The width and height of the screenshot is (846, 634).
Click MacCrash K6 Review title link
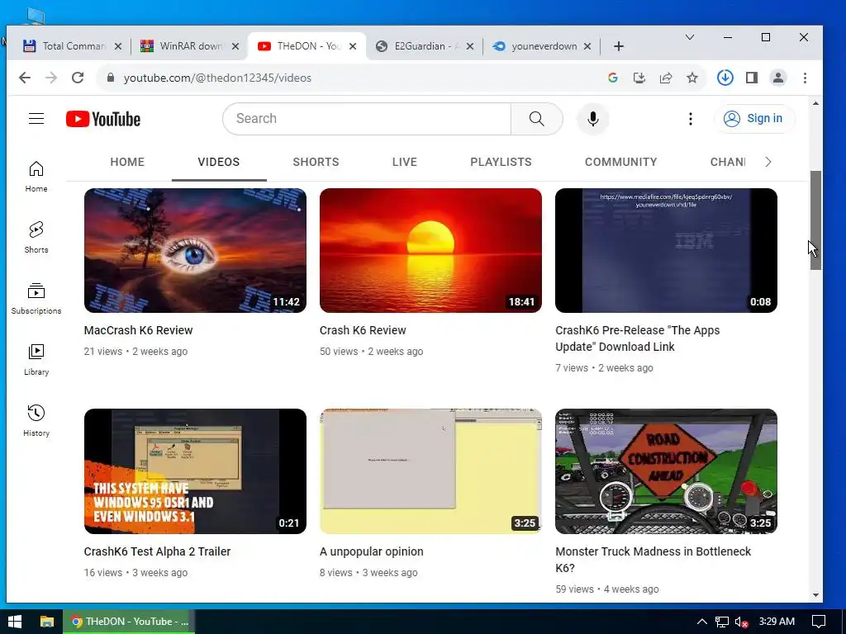[x=138, y=330]
